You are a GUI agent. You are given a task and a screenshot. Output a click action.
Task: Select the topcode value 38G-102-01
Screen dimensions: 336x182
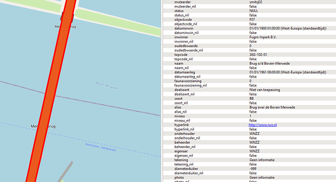(x=258, y=55)
